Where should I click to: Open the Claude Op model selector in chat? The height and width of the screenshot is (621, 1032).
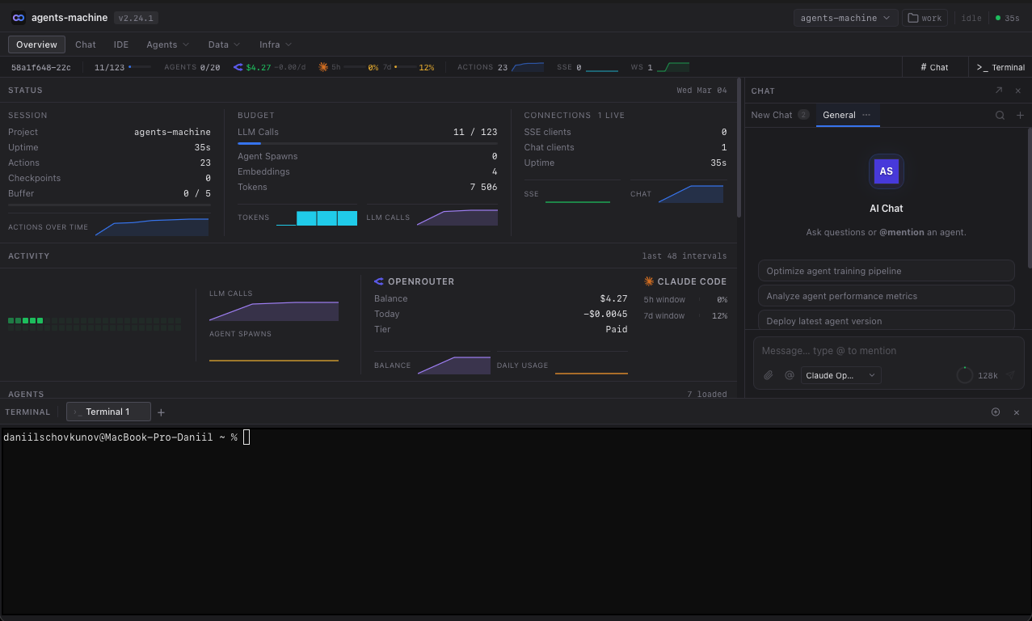(840, 374)
